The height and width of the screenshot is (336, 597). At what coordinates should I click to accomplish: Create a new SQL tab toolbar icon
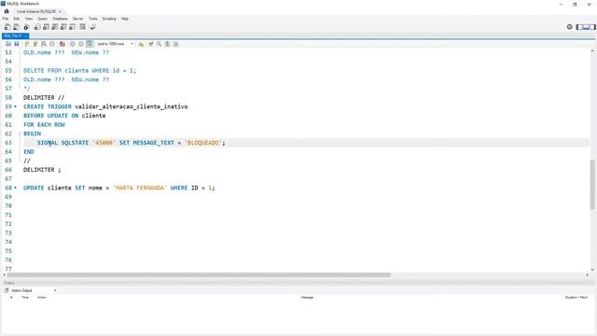point(7,27)
